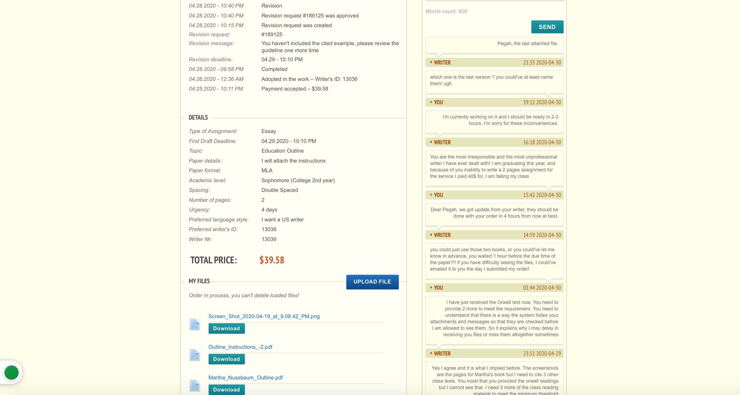Click the paper format value 'MLA'
740x395 pixels.
(267, 170)
